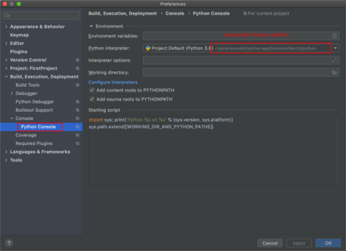Click Console breadcrumb in header
Viewport: 346px width, 251px height.
point(174,13)
